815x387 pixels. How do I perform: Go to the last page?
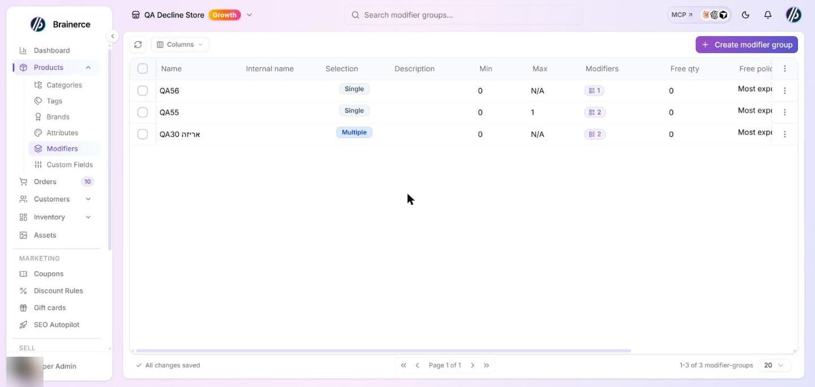point(486,365)
